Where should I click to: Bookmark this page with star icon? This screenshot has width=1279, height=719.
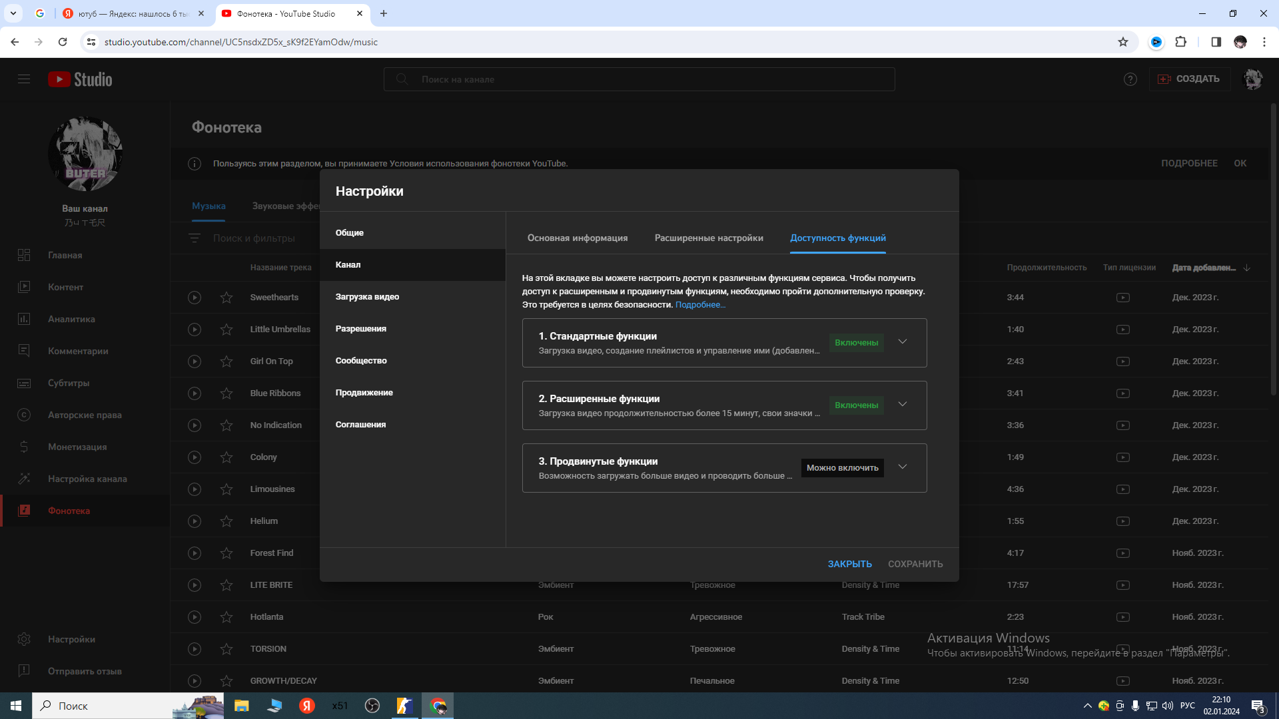point(1123,42)
